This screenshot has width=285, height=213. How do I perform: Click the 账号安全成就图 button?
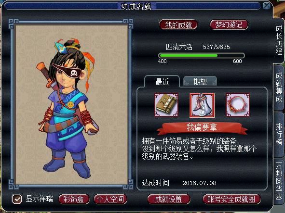231,199
